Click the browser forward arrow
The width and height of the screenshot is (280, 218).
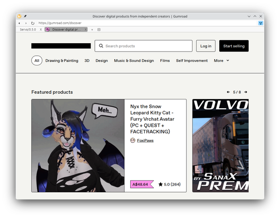coord(26,23)
